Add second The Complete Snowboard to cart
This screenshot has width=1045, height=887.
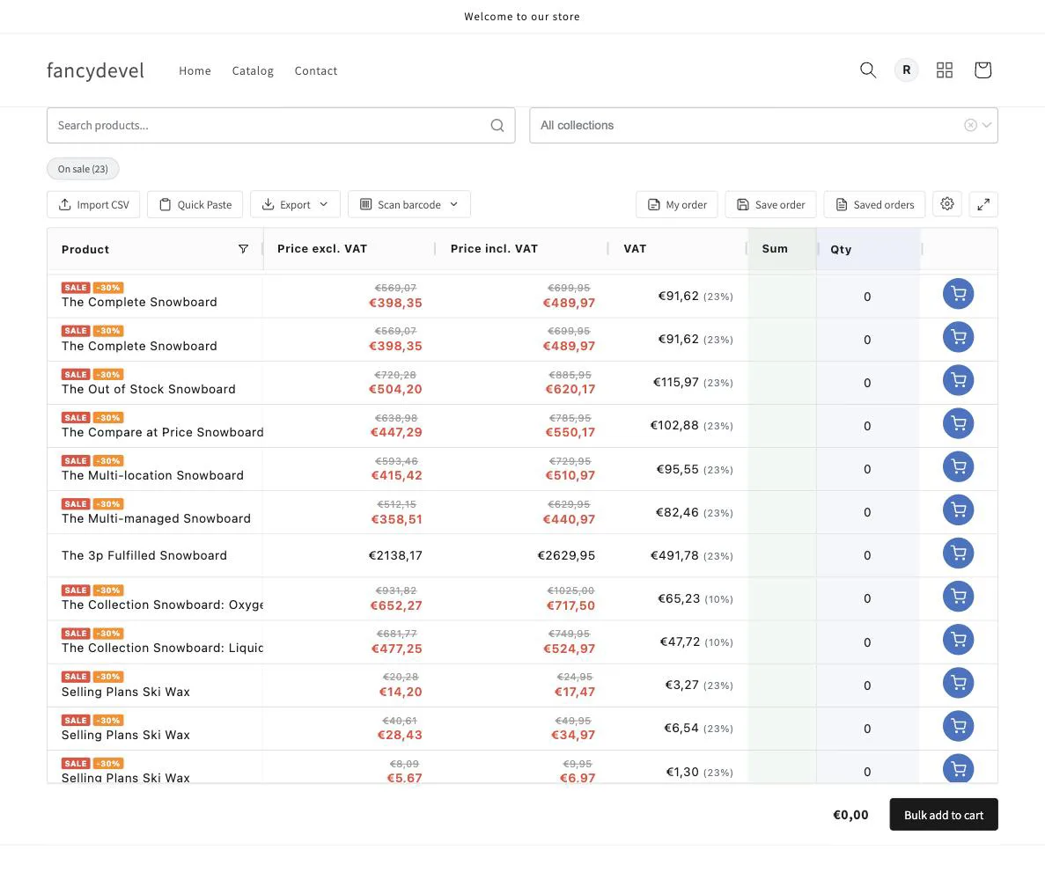point(958,337)
